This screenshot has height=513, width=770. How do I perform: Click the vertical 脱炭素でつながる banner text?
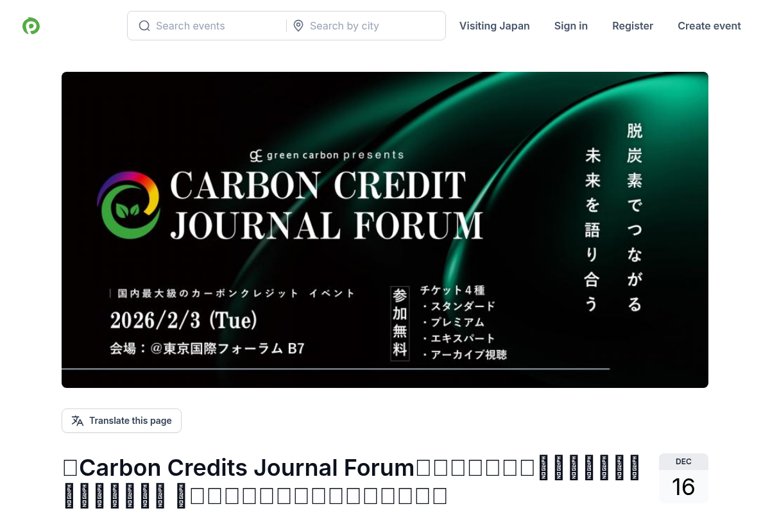(634, 217)
